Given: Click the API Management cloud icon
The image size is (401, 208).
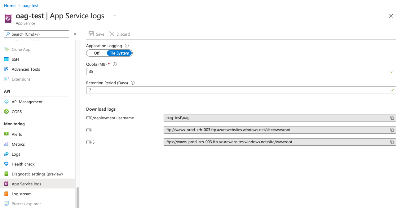Looking at the screenshot, I should point(6,102).
